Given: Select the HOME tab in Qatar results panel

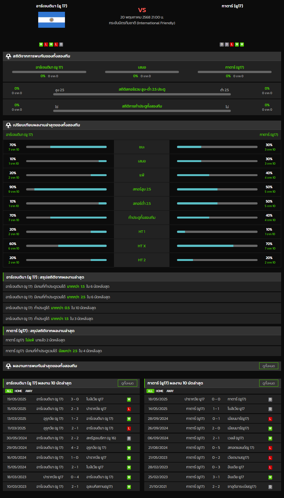Looking at the screenshot, I should 160,391.
